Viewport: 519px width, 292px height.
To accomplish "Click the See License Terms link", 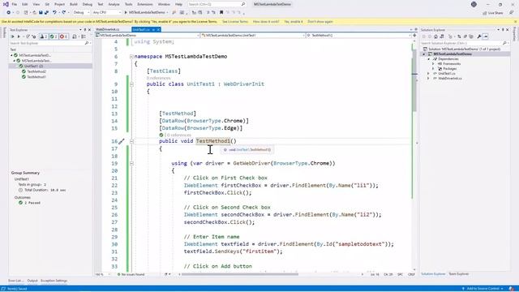I will [234, 22].
